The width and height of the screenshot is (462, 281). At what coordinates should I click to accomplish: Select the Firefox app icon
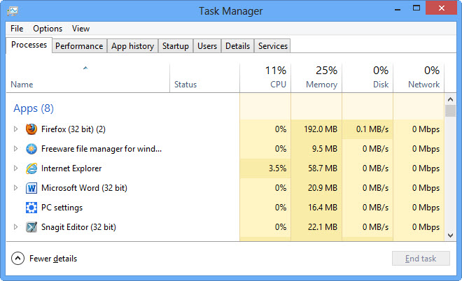31,129
